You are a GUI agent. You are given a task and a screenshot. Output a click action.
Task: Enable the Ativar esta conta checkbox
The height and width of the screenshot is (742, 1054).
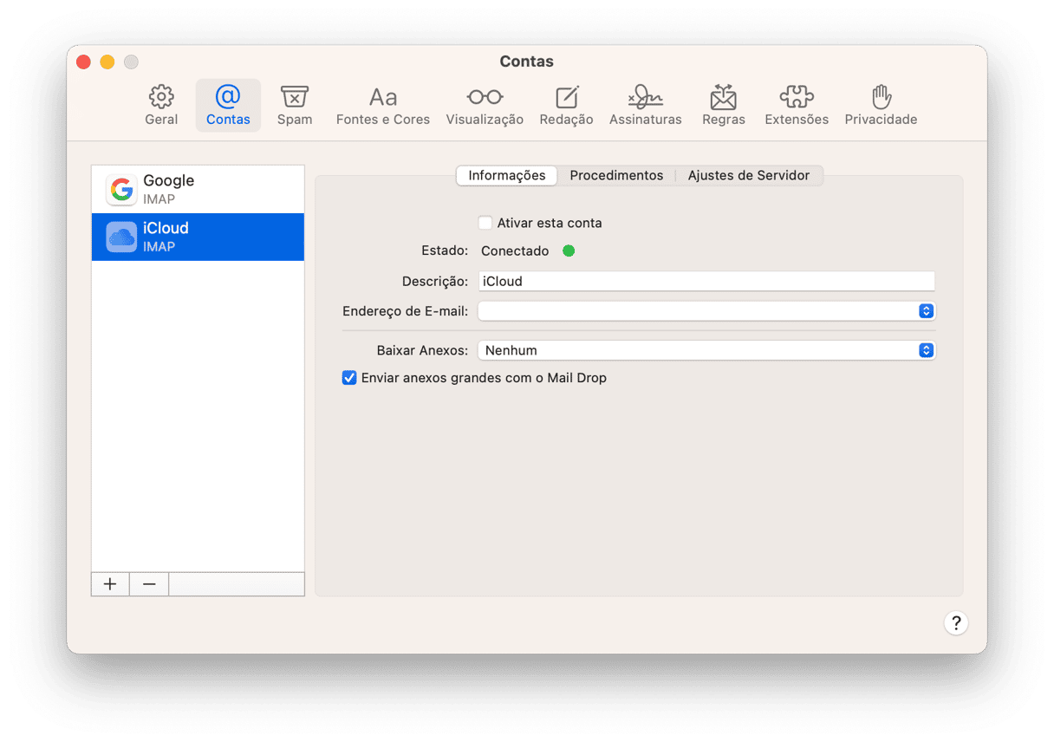485,223
